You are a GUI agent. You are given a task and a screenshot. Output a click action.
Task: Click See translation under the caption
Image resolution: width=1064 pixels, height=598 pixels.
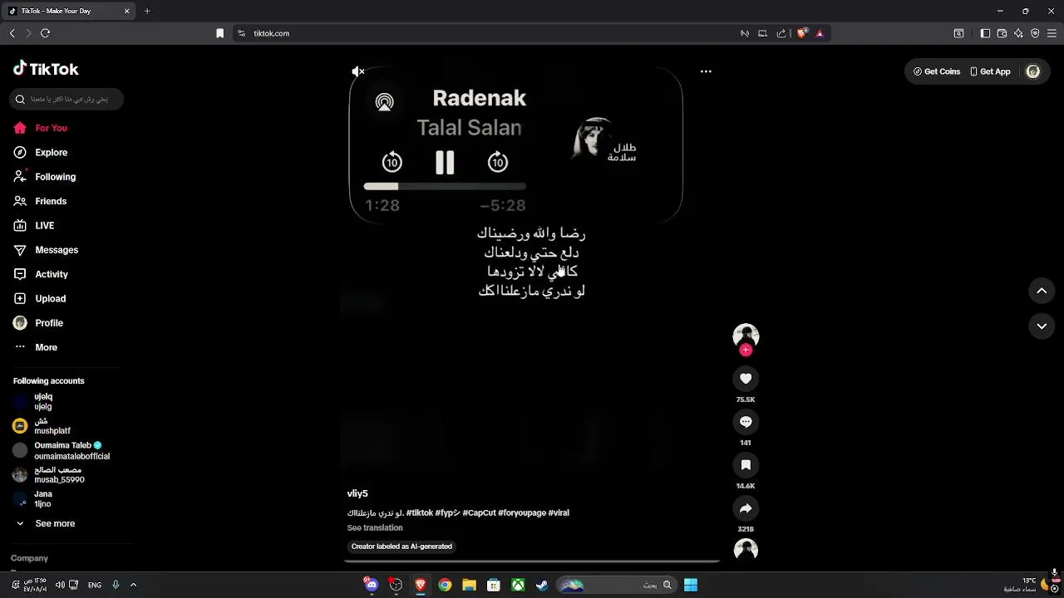click(375, 528)
